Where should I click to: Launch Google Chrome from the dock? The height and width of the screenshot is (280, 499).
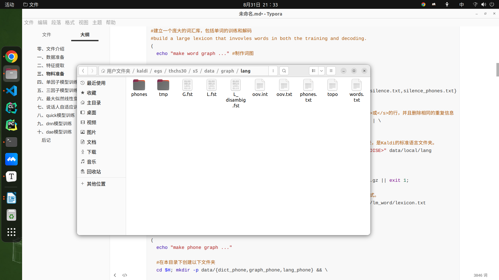click(x=11, y=57)
